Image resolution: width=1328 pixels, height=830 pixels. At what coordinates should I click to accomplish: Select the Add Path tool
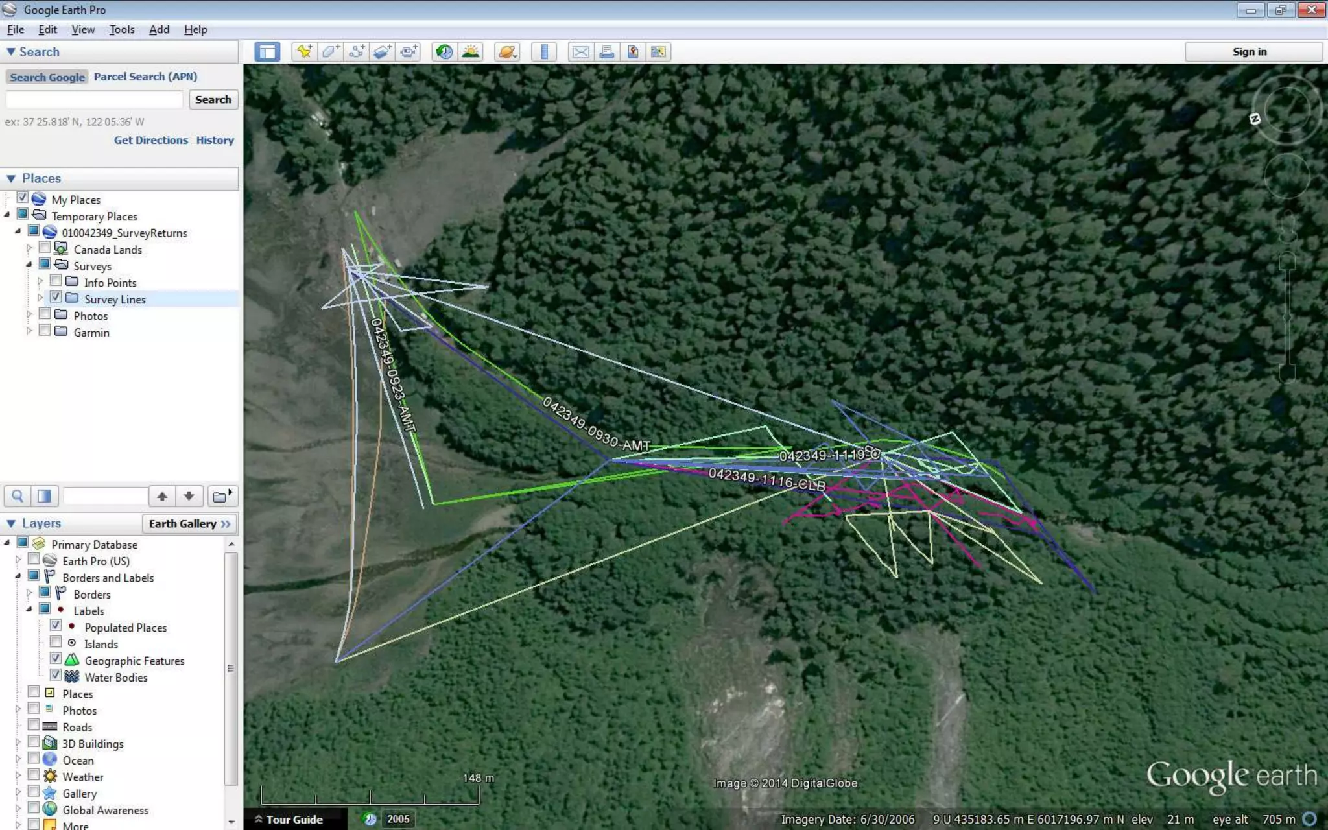click(356, 52)
